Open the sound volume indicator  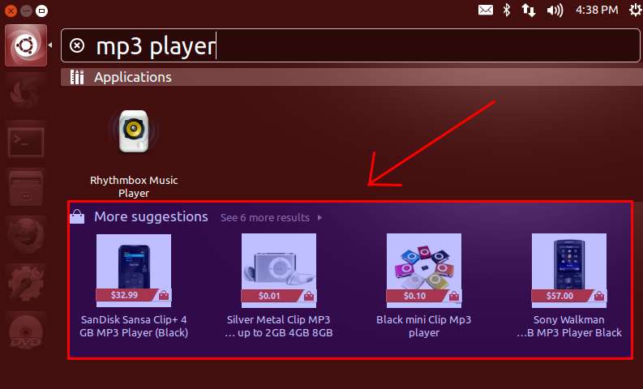(x=555, y=10)
